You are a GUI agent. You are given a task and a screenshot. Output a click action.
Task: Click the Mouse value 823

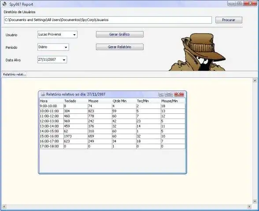[100, 111]
